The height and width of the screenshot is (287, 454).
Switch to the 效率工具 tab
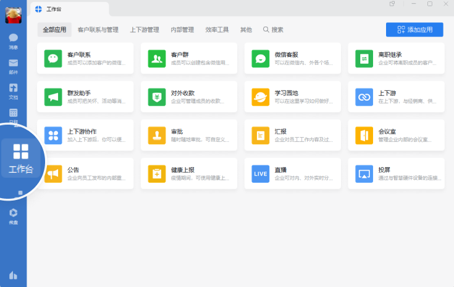(217, 30)
